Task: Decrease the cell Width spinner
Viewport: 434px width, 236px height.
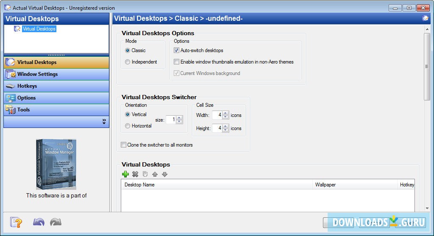Action: pyautogui.click(x=225, y=117)
